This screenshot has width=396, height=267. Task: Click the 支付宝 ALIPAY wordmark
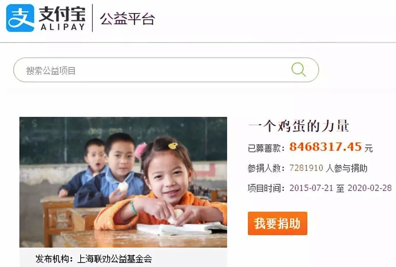point(62,18)
